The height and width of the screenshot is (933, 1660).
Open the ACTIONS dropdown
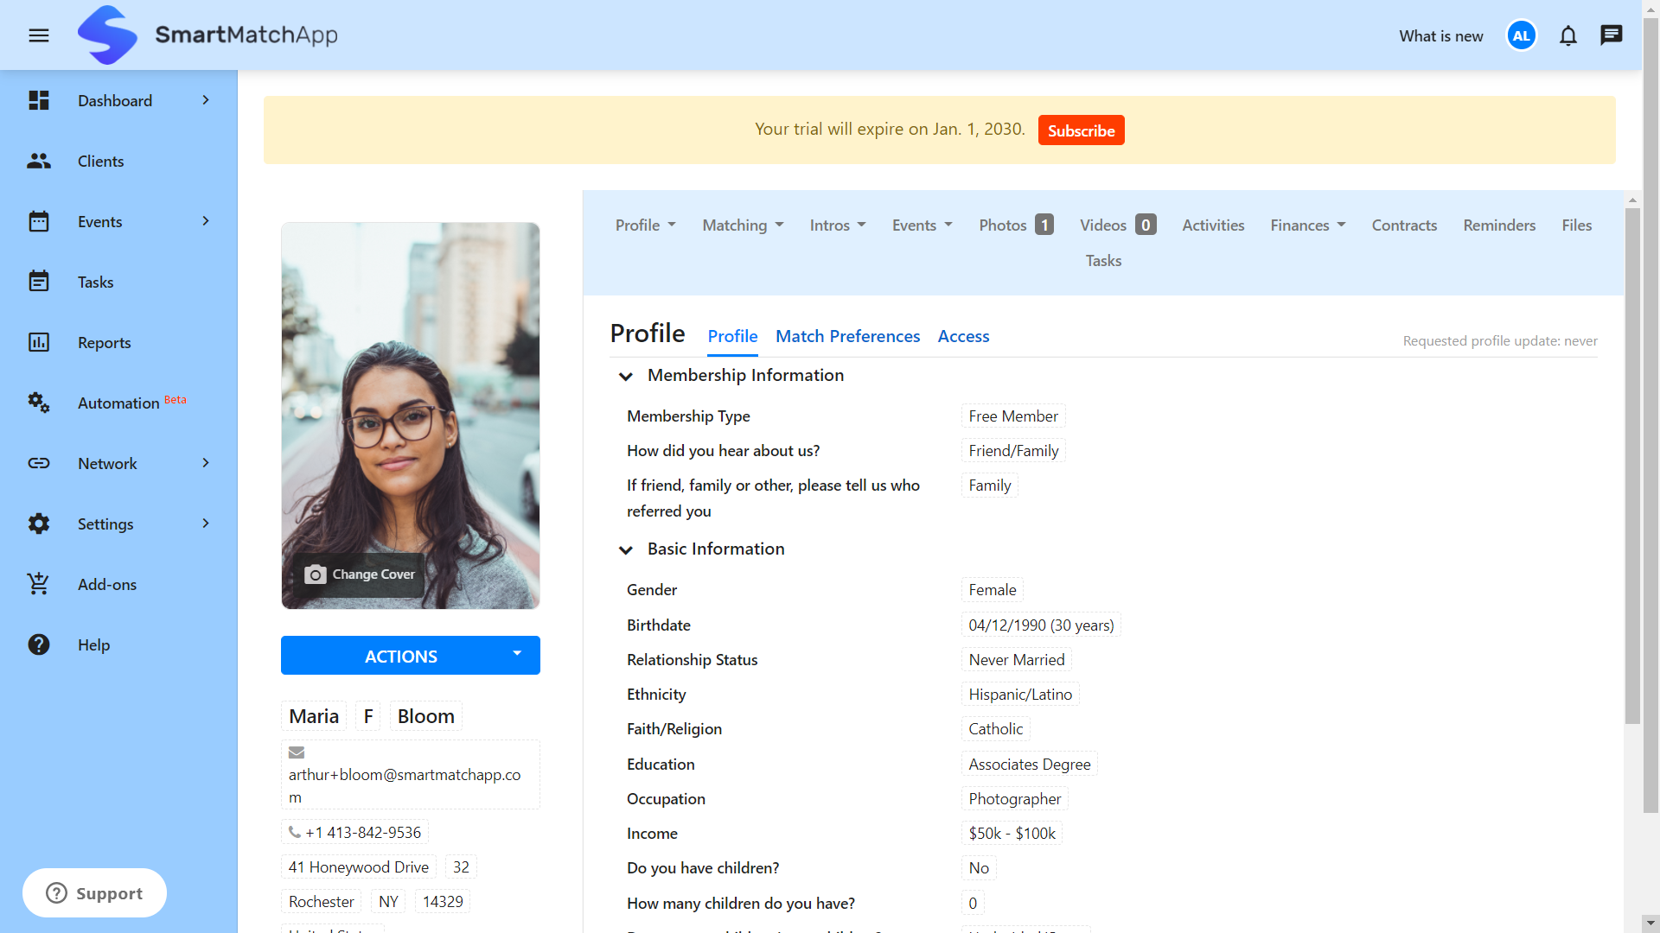410,656
